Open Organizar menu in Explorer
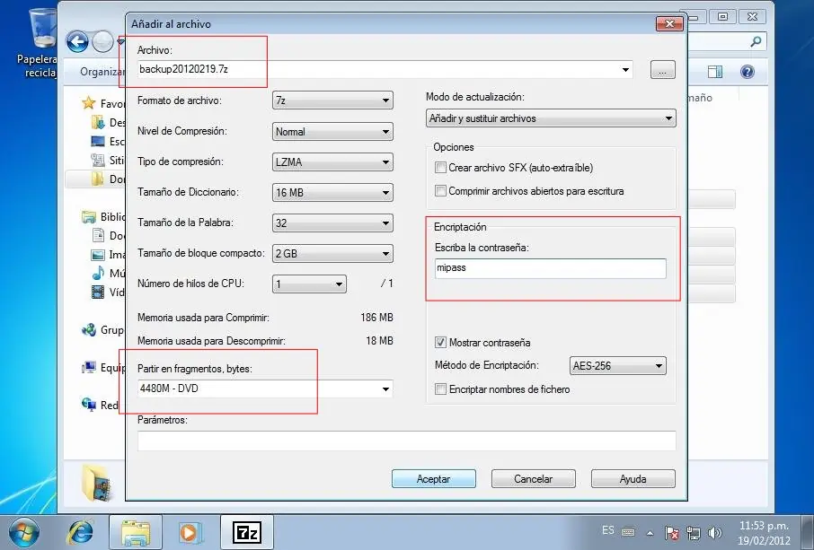The height and width of the screenshot is (550, 814). pyautogui.click(x=102, y=72)
